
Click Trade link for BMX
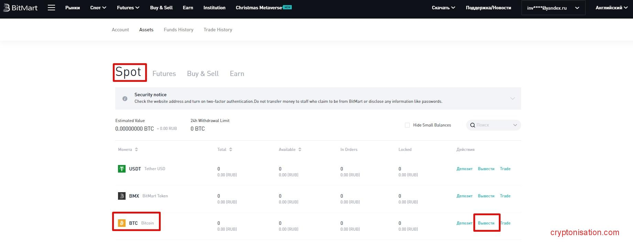[505, 196]
